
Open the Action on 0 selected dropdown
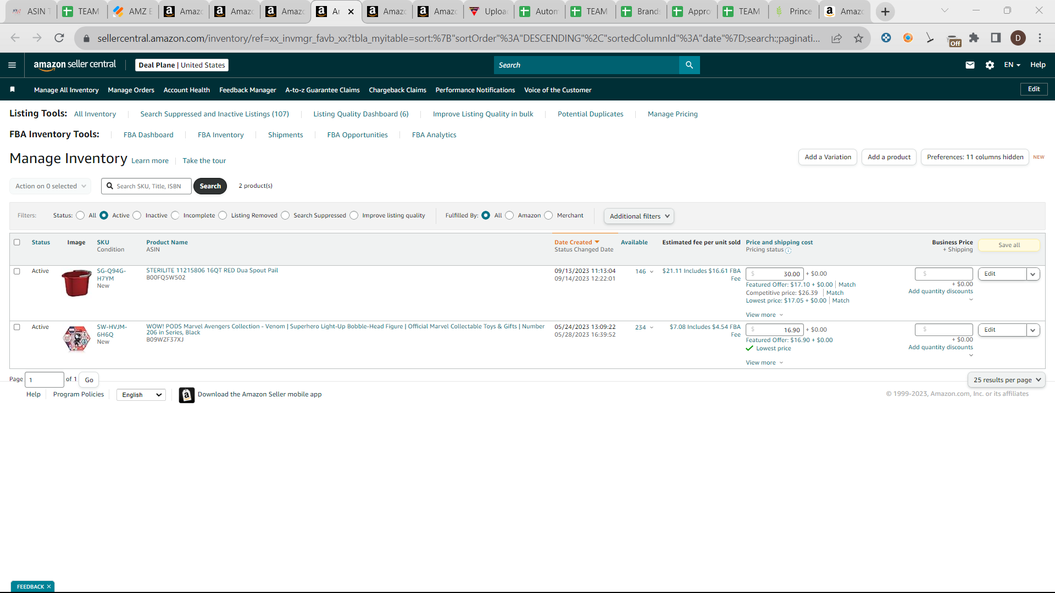coord(51,186)
